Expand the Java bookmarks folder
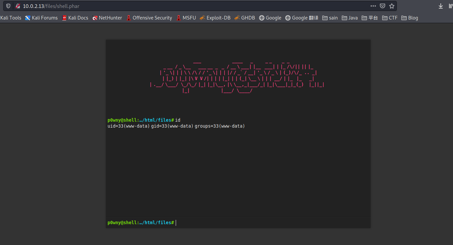Screen dimensions: 453x245 [x=350, y=18]
